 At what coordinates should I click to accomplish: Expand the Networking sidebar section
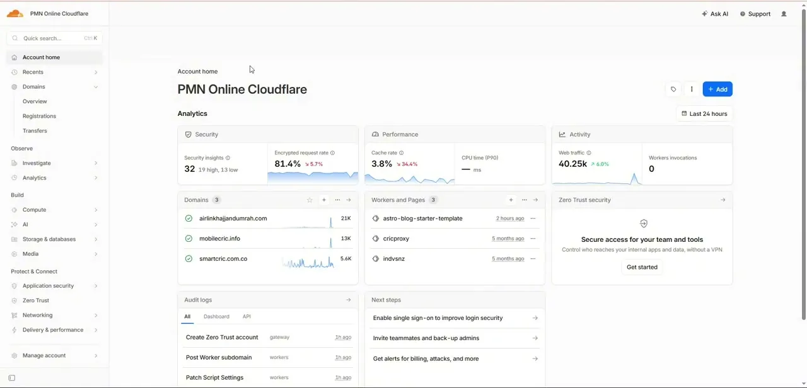pos(54,316)
